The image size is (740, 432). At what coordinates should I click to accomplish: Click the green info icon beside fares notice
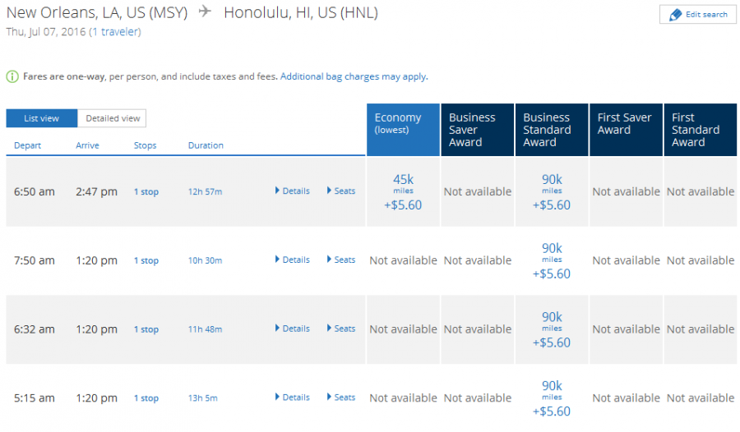coord(12,76)
